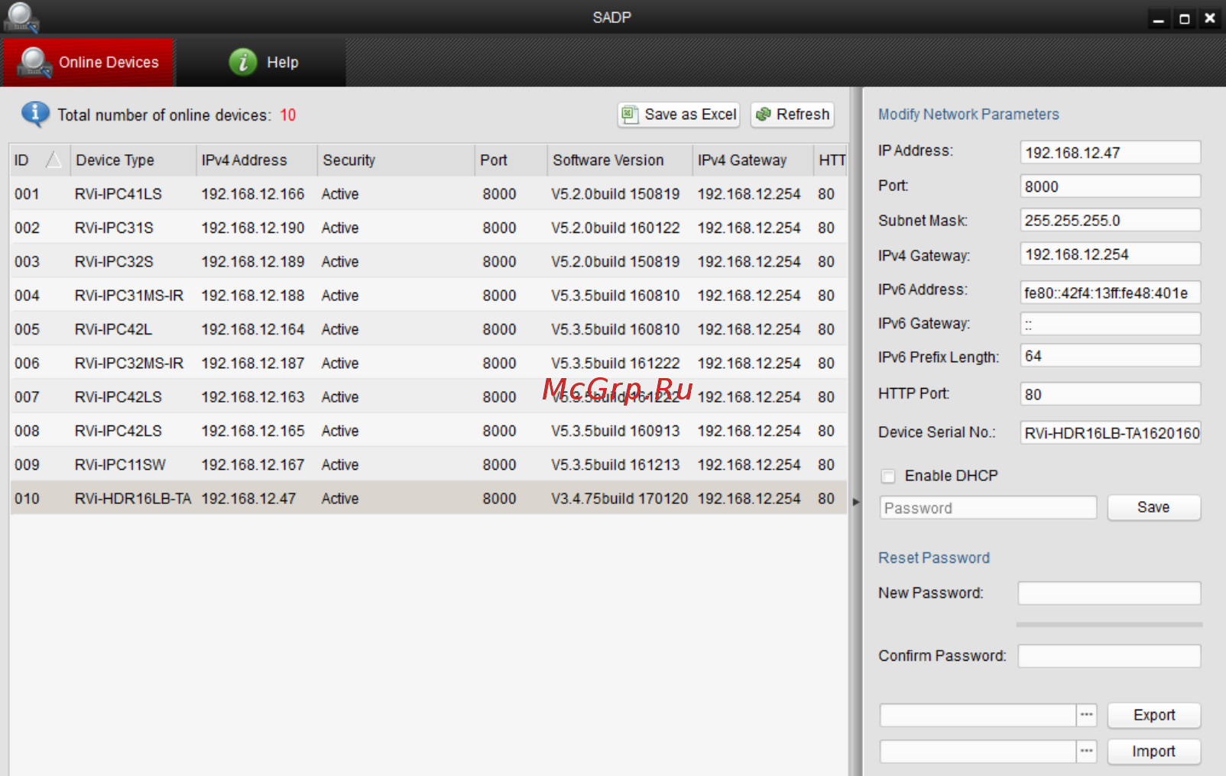Select device row RVi-IPC32S
Viewport: 1226px width, 776px height.
[x=428, y=261]
